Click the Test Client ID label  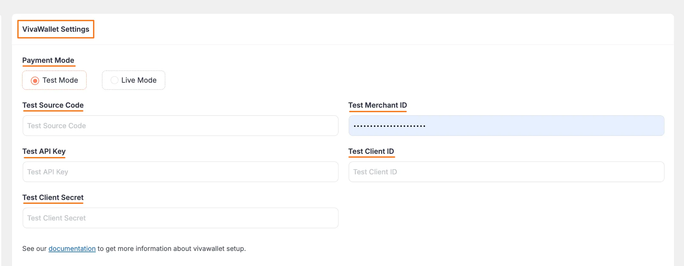(x=371, y=151)
